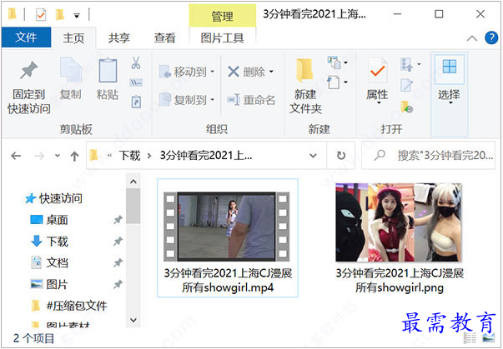This screenshot has width=503, height=349.
Task: Open the 删除 dropdown arrow
Action: 271,72
